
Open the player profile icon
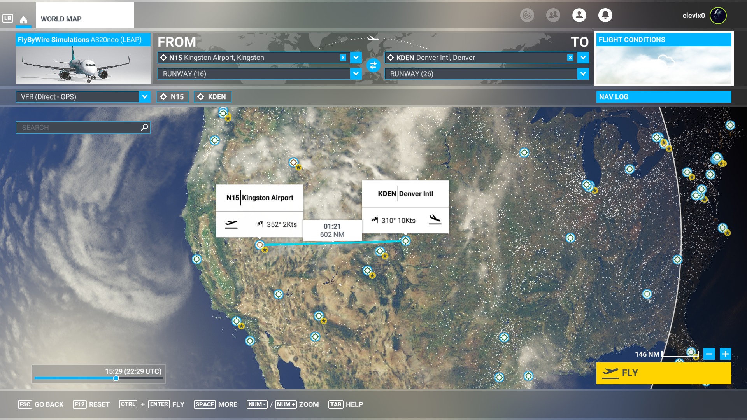[x=579, y=15]
